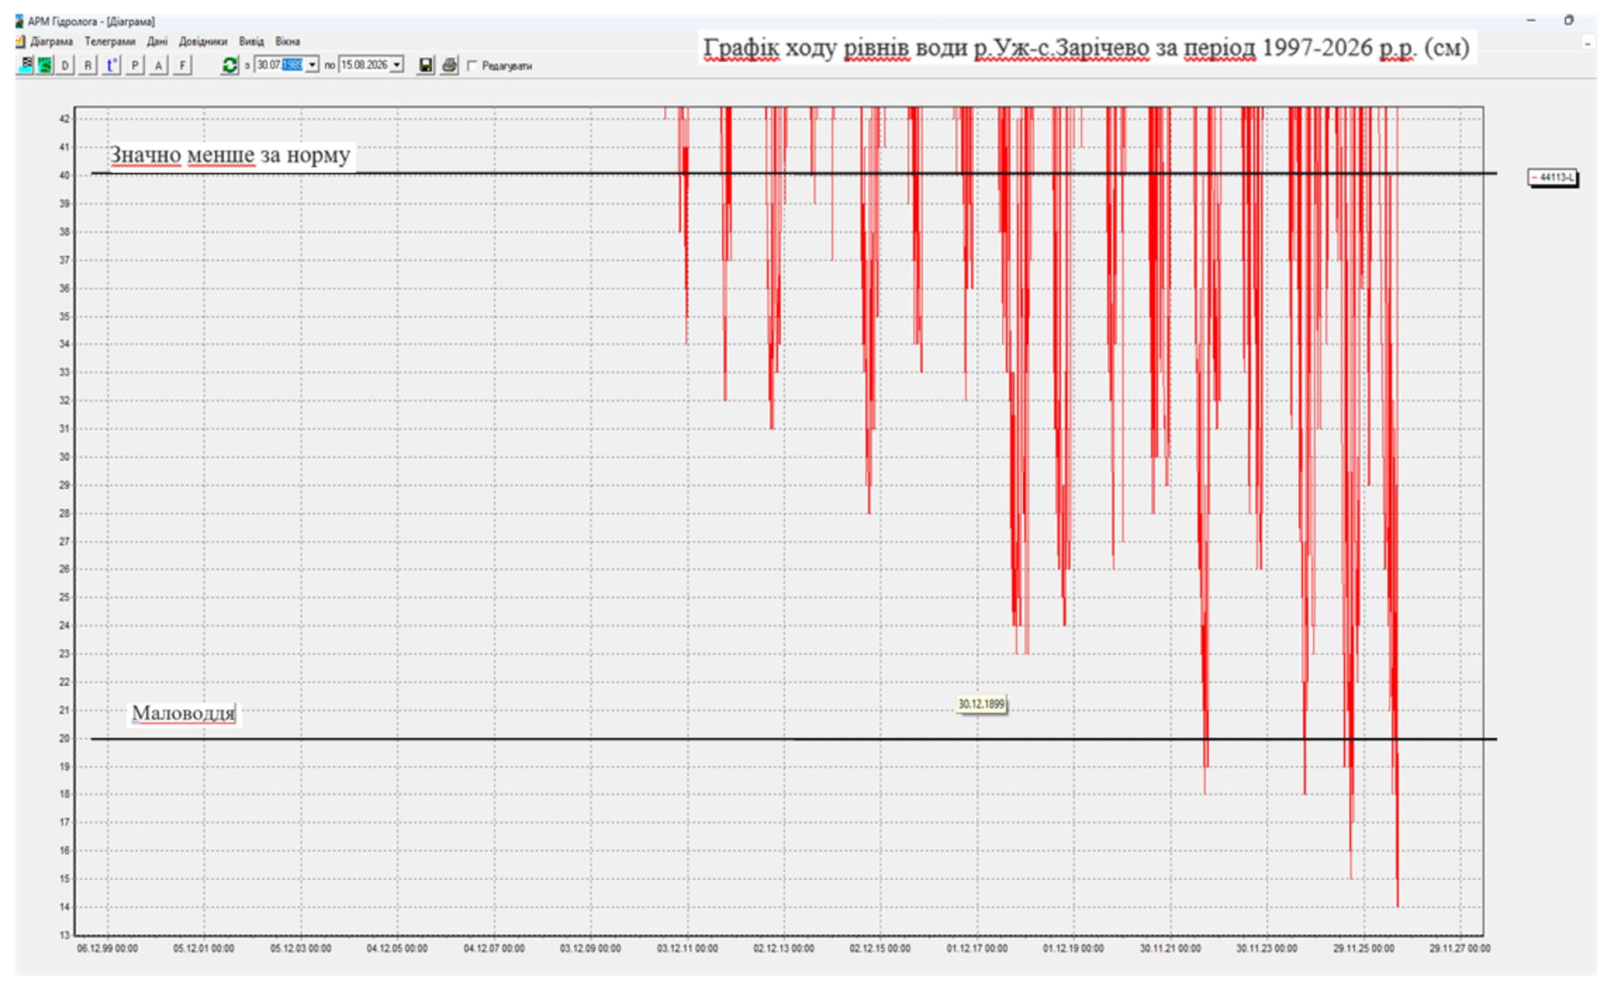Click the x-axis label 01.12.17 00:00
The height and width of the screenshot is (991, 1614).
coord(977,948)
